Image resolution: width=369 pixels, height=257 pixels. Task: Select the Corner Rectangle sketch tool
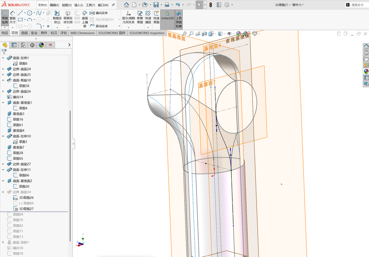[20, 19]
